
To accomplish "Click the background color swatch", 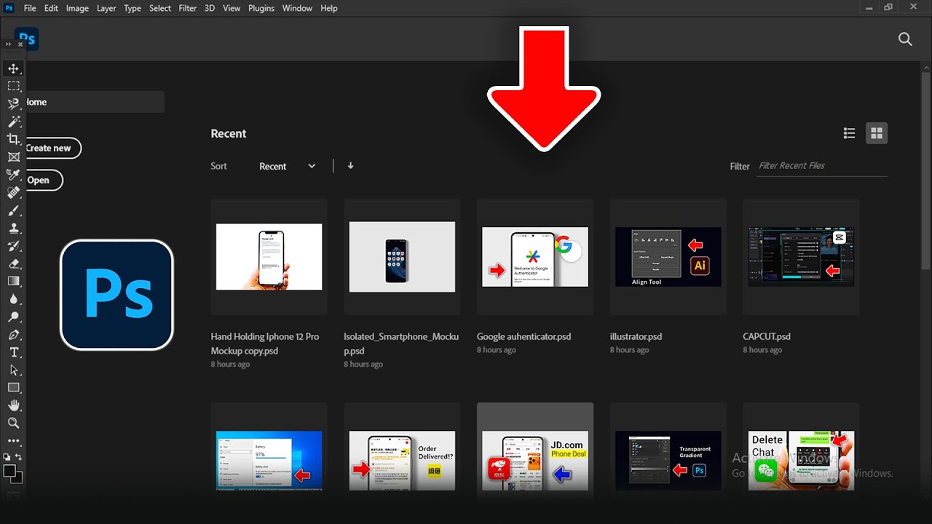I will pos(18,479).
